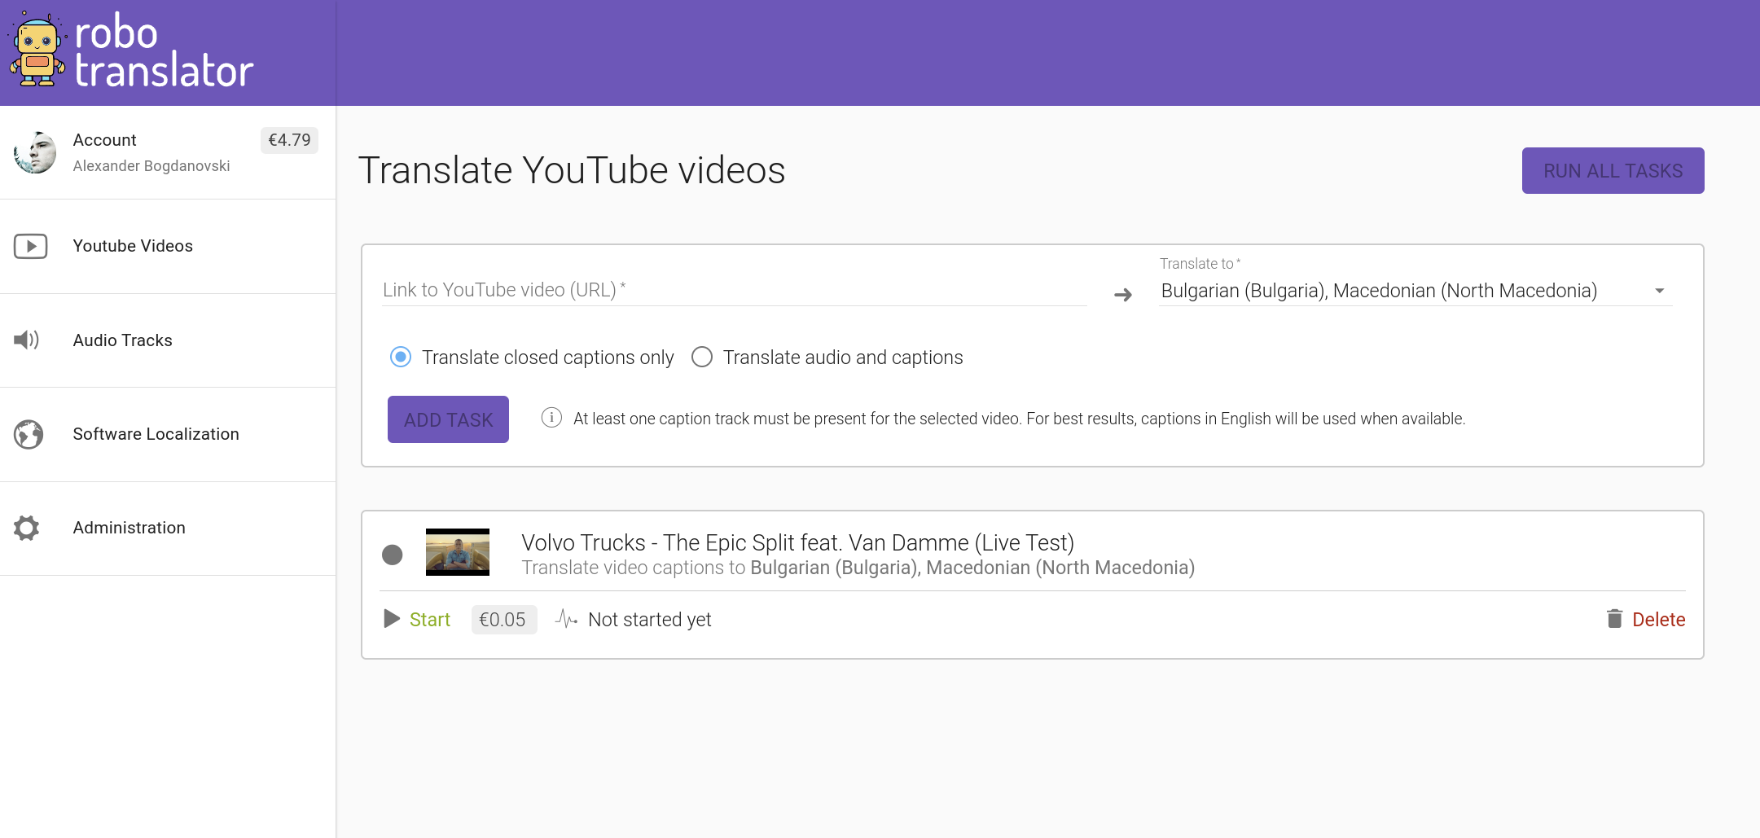Click the ADD TASK button
Screen dimensions: 1760x838
click(448, 419)
